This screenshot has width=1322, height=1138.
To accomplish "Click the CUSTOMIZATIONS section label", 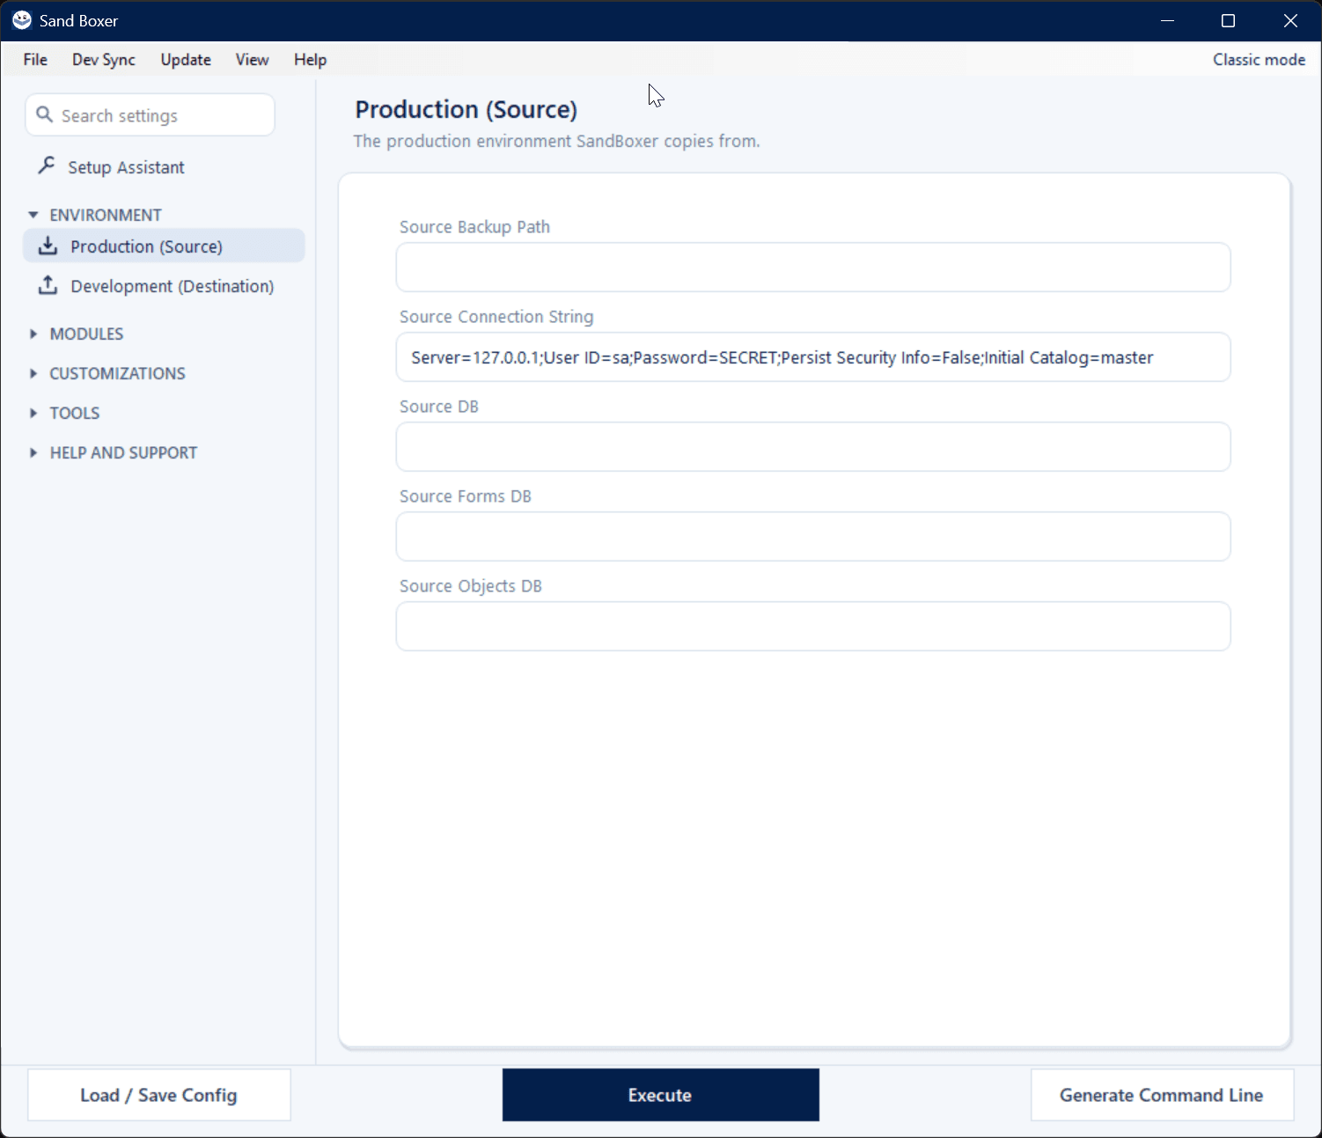I will (117, 373).
